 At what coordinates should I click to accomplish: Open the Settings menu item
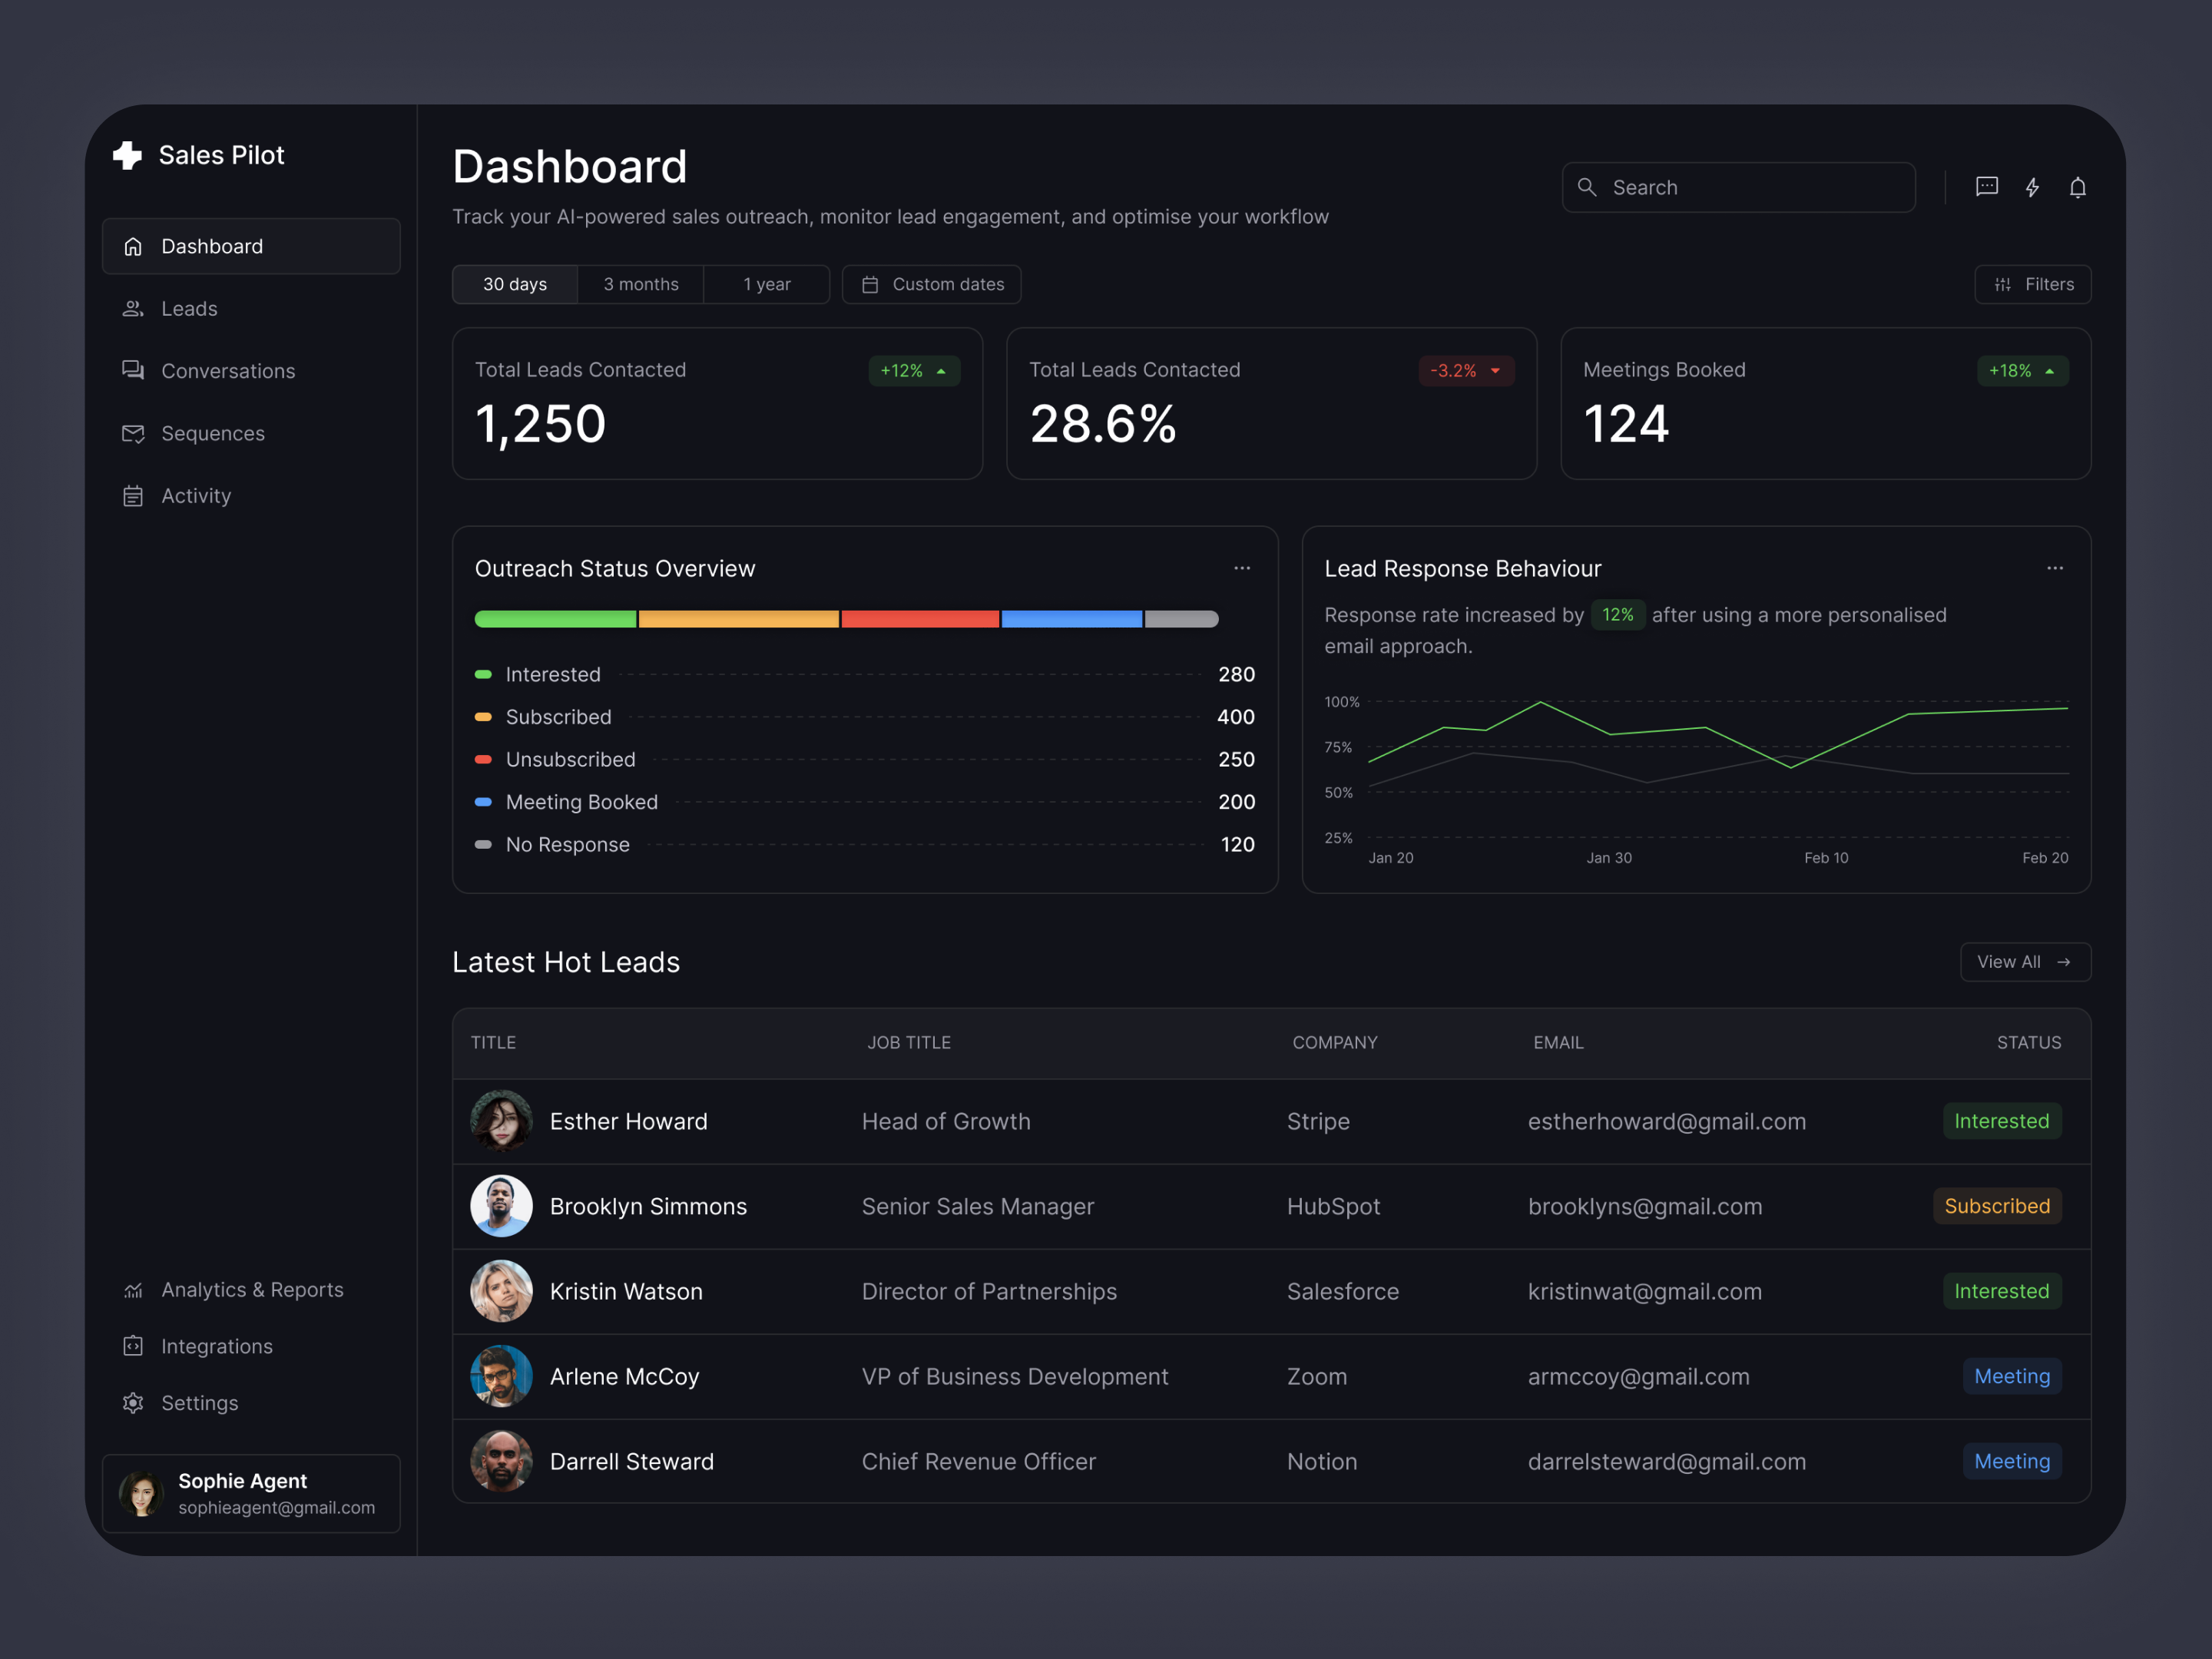[199, 1403]
